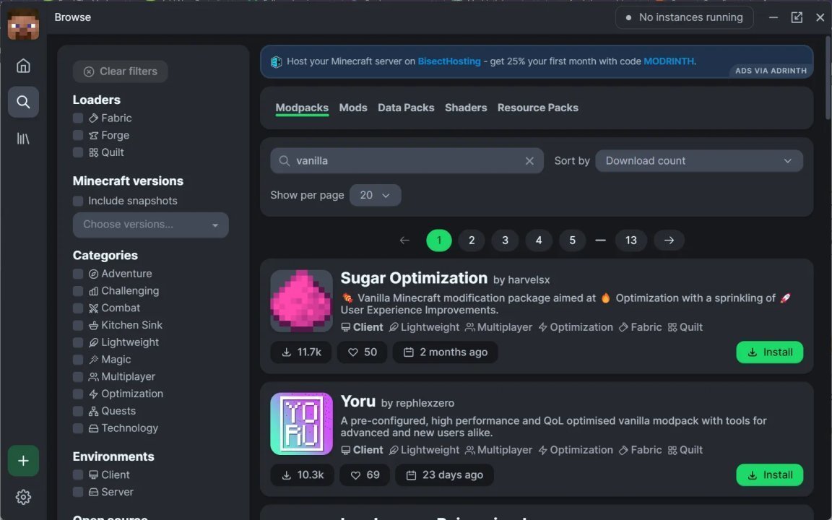
Task: Click Yoru 69 likes heart
Action: 365,475
